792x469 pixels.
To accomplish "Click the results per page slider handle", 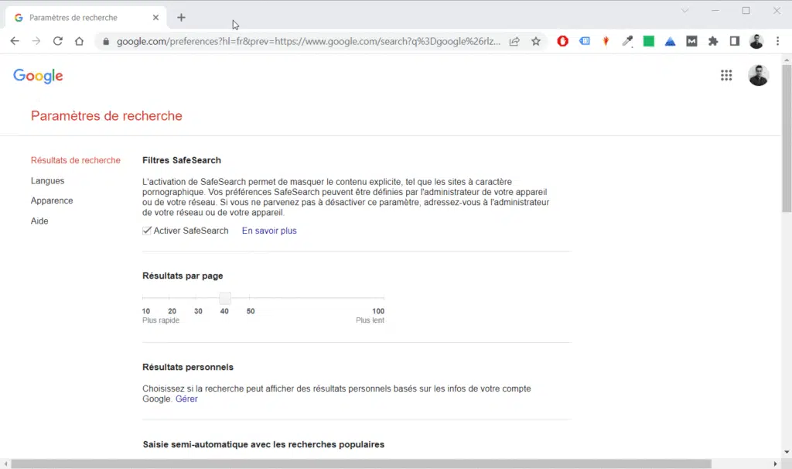I will click(225, 298).
